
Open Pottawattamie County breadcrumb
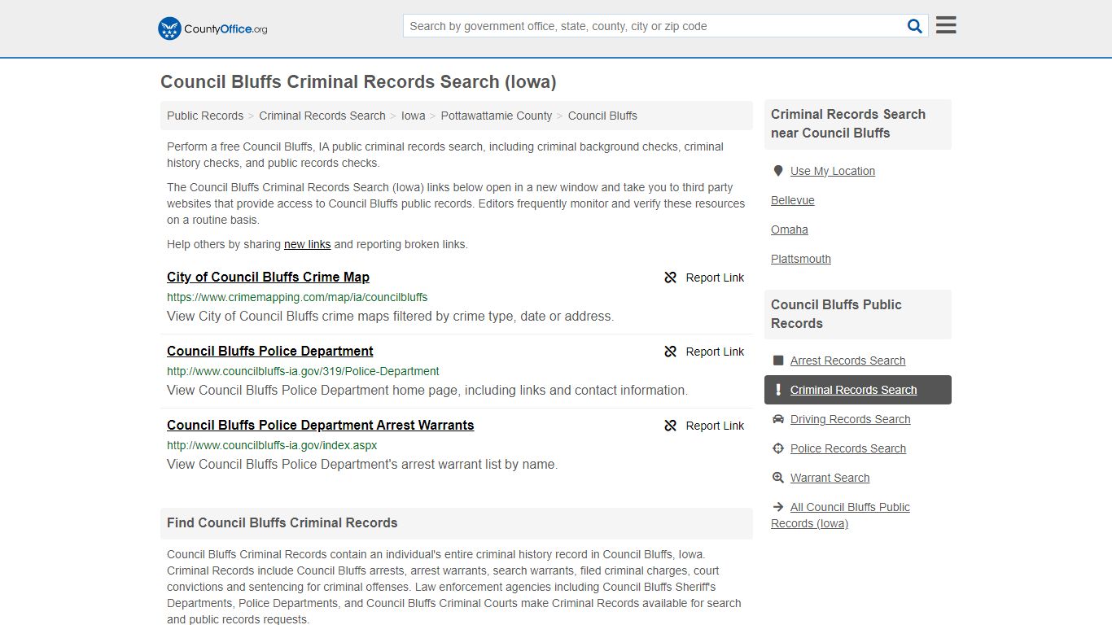[497, 116]
